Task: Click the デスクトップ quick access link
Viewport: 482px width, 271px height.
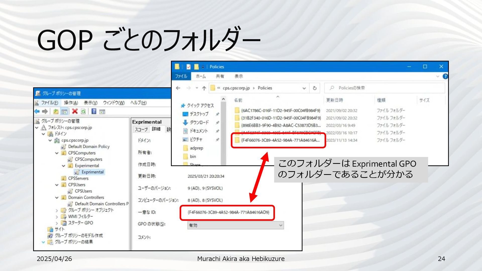Action: pos(199,114)
